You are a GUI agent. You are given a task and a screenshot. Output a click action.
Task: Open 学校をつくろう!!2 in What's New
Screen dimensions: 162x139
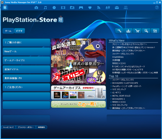click(119, 63)
